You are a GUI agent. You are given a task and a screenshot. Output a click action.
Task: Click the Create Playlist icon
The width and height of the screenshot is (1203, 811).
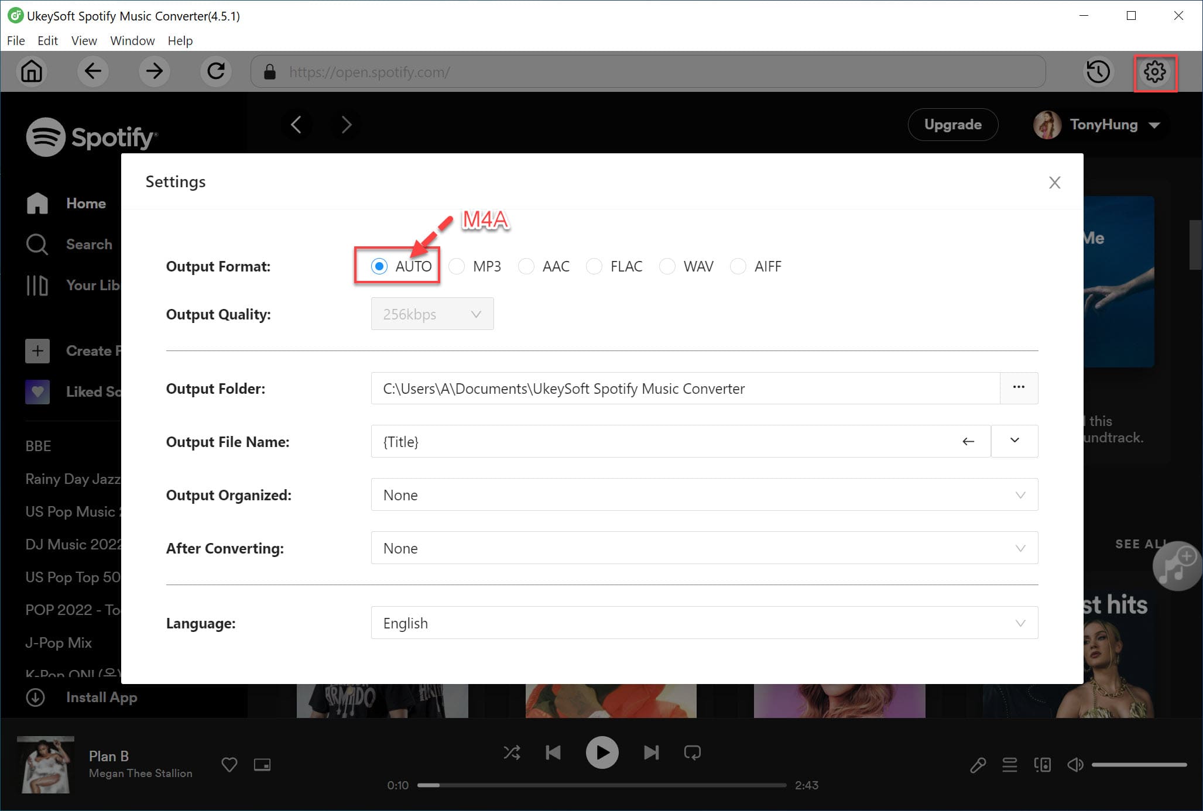pyautogui.click(x=37, y=351)
